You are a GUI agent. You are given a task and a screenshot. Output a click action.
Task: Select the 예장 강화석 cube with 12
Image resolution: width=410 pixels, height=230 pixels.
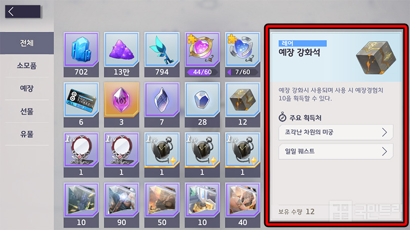coord(242,105)
